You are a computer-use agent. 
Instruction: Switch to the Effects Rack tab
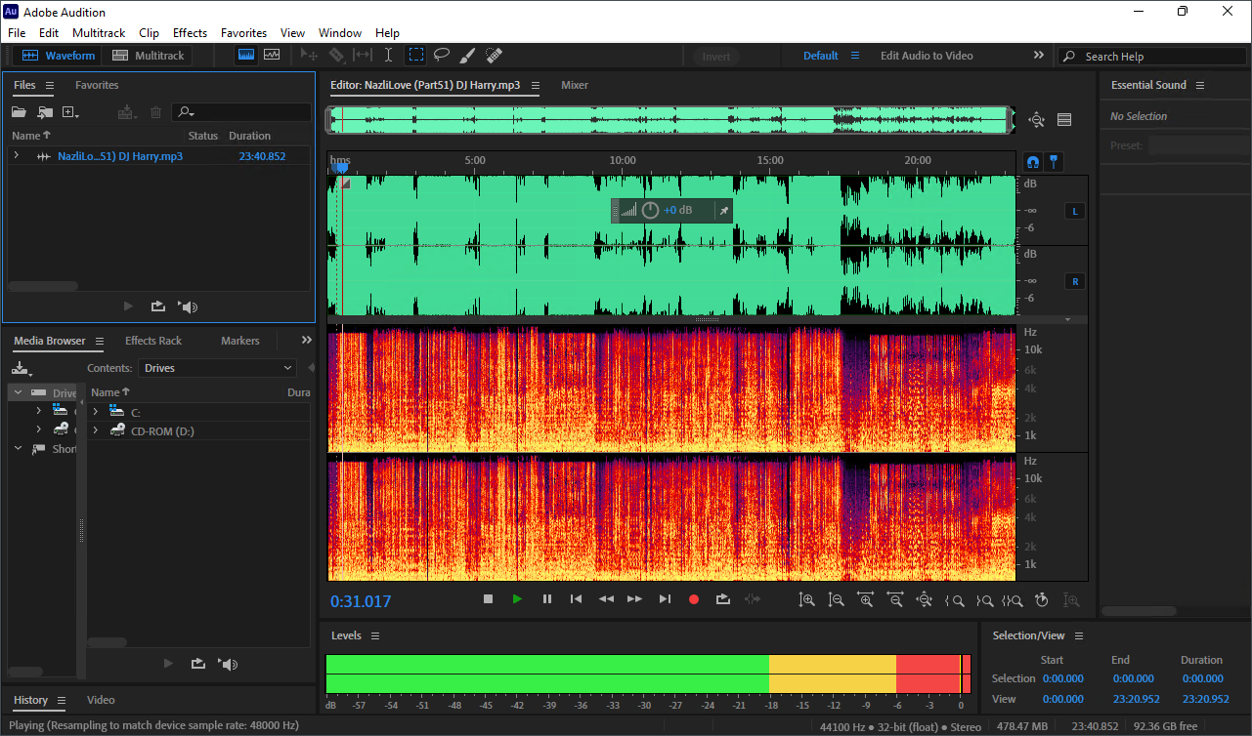pos(153,341)
